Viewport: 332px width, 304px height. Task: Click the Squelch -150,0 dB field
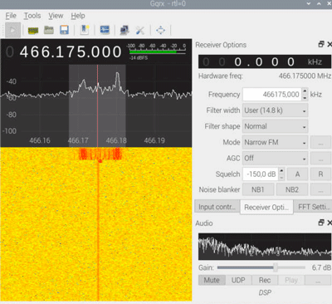(261, 174)
